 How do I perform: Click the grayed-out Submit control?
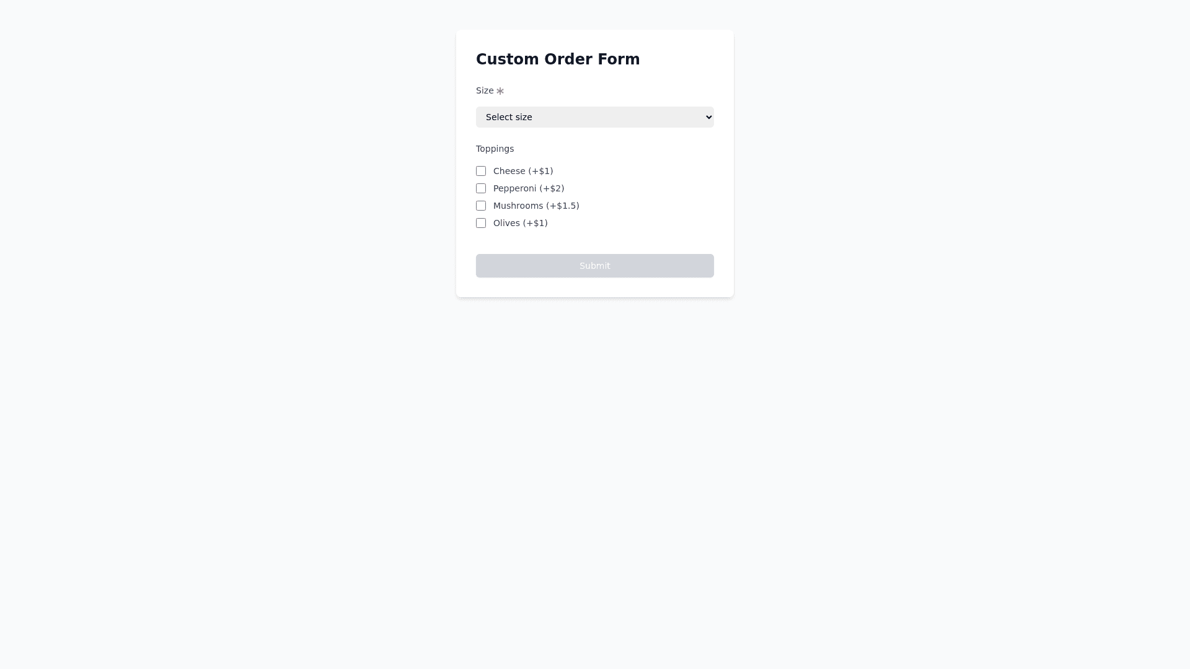[594, 265]
